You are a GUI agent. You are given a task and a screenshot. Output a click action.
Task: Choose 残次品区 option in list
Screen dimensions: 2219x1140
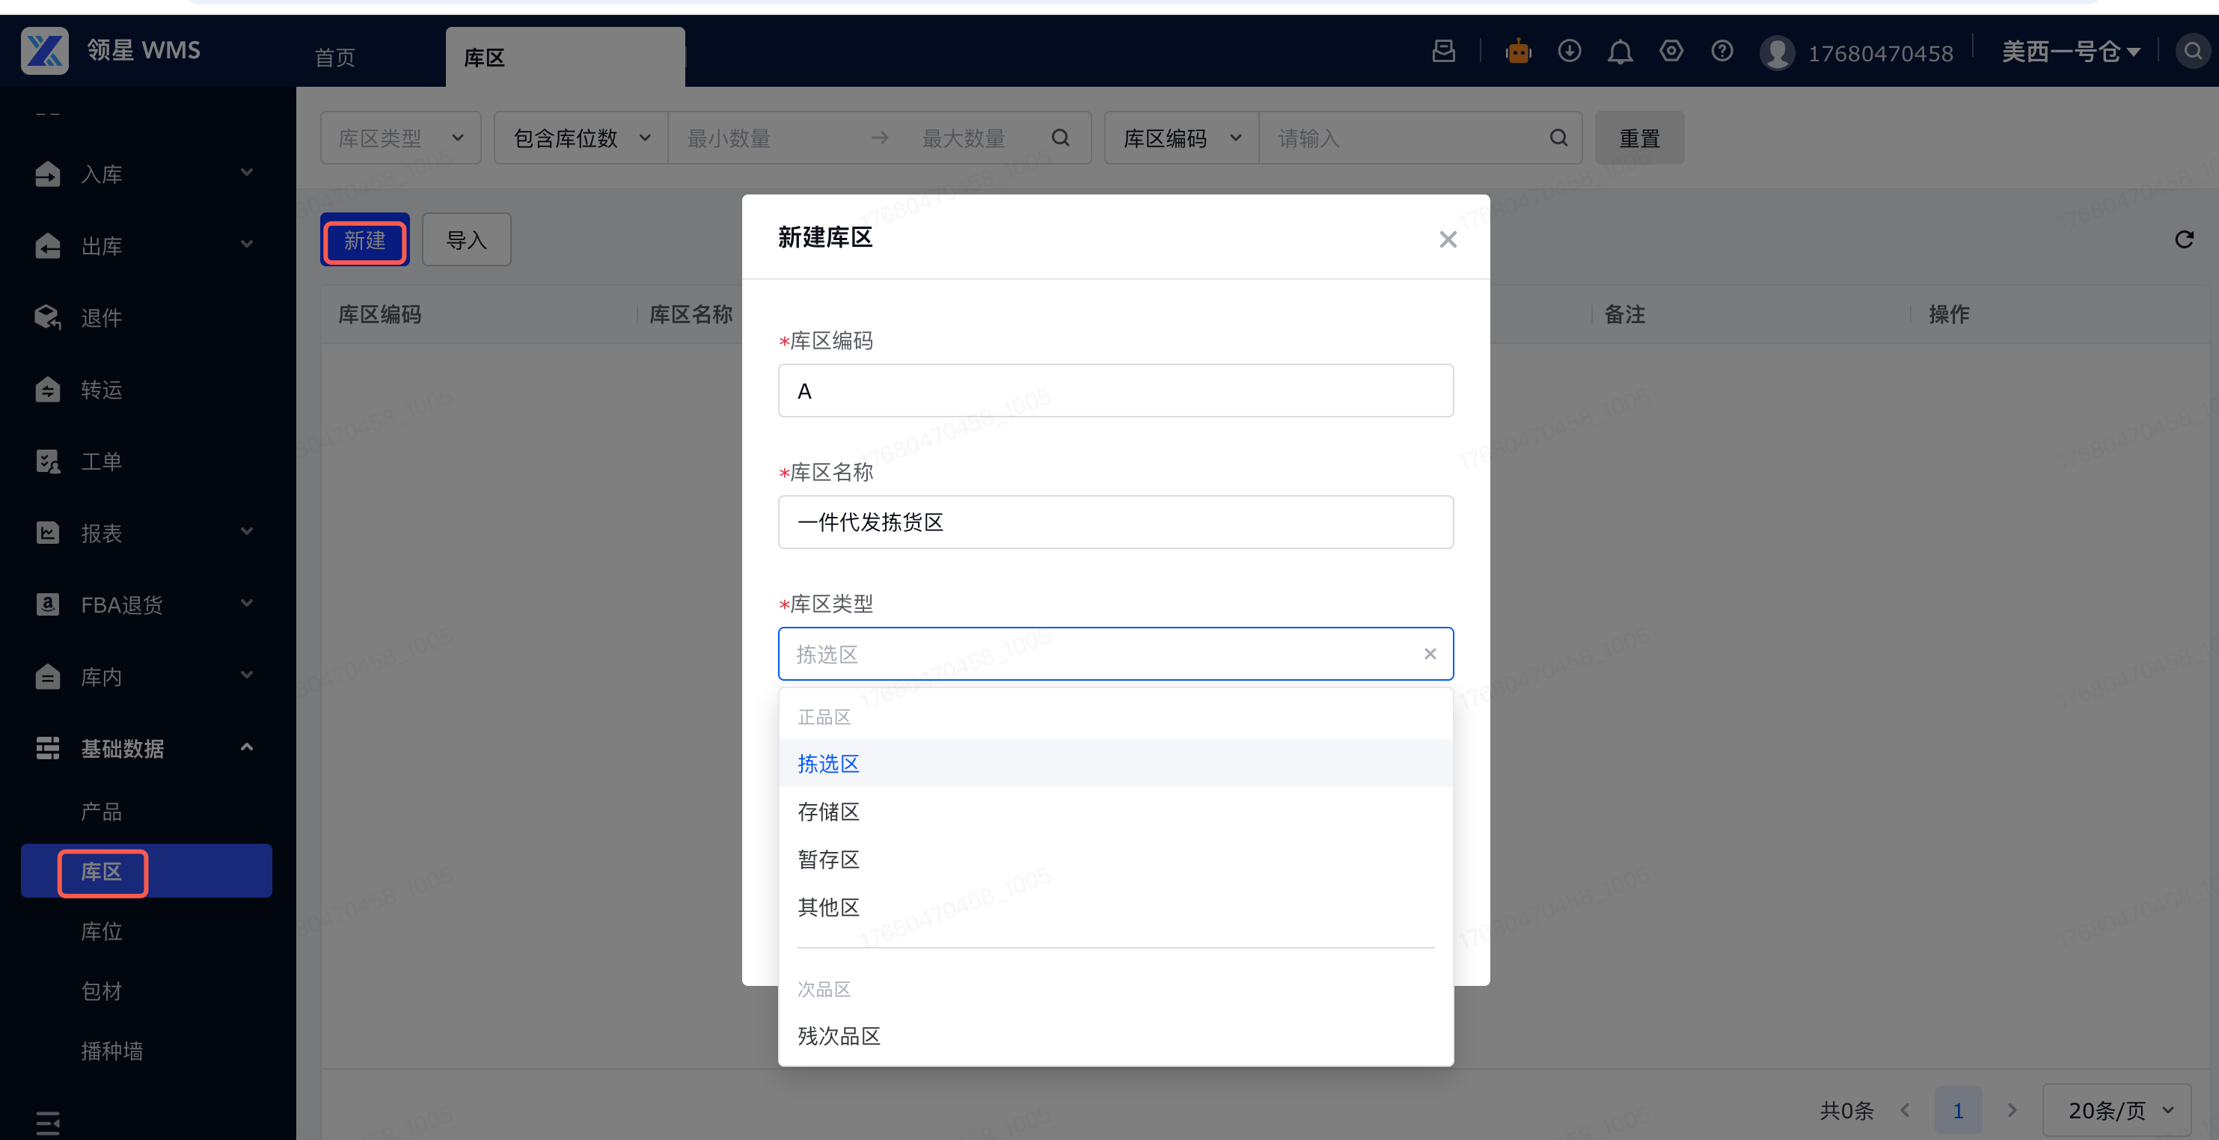[x=839, y=1036]
